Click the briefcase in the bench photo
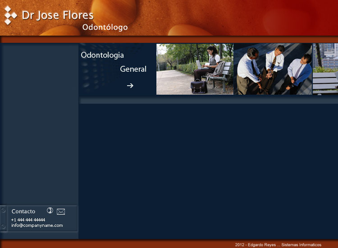Screen dimensions: 338x248 (x=198, y=86)
